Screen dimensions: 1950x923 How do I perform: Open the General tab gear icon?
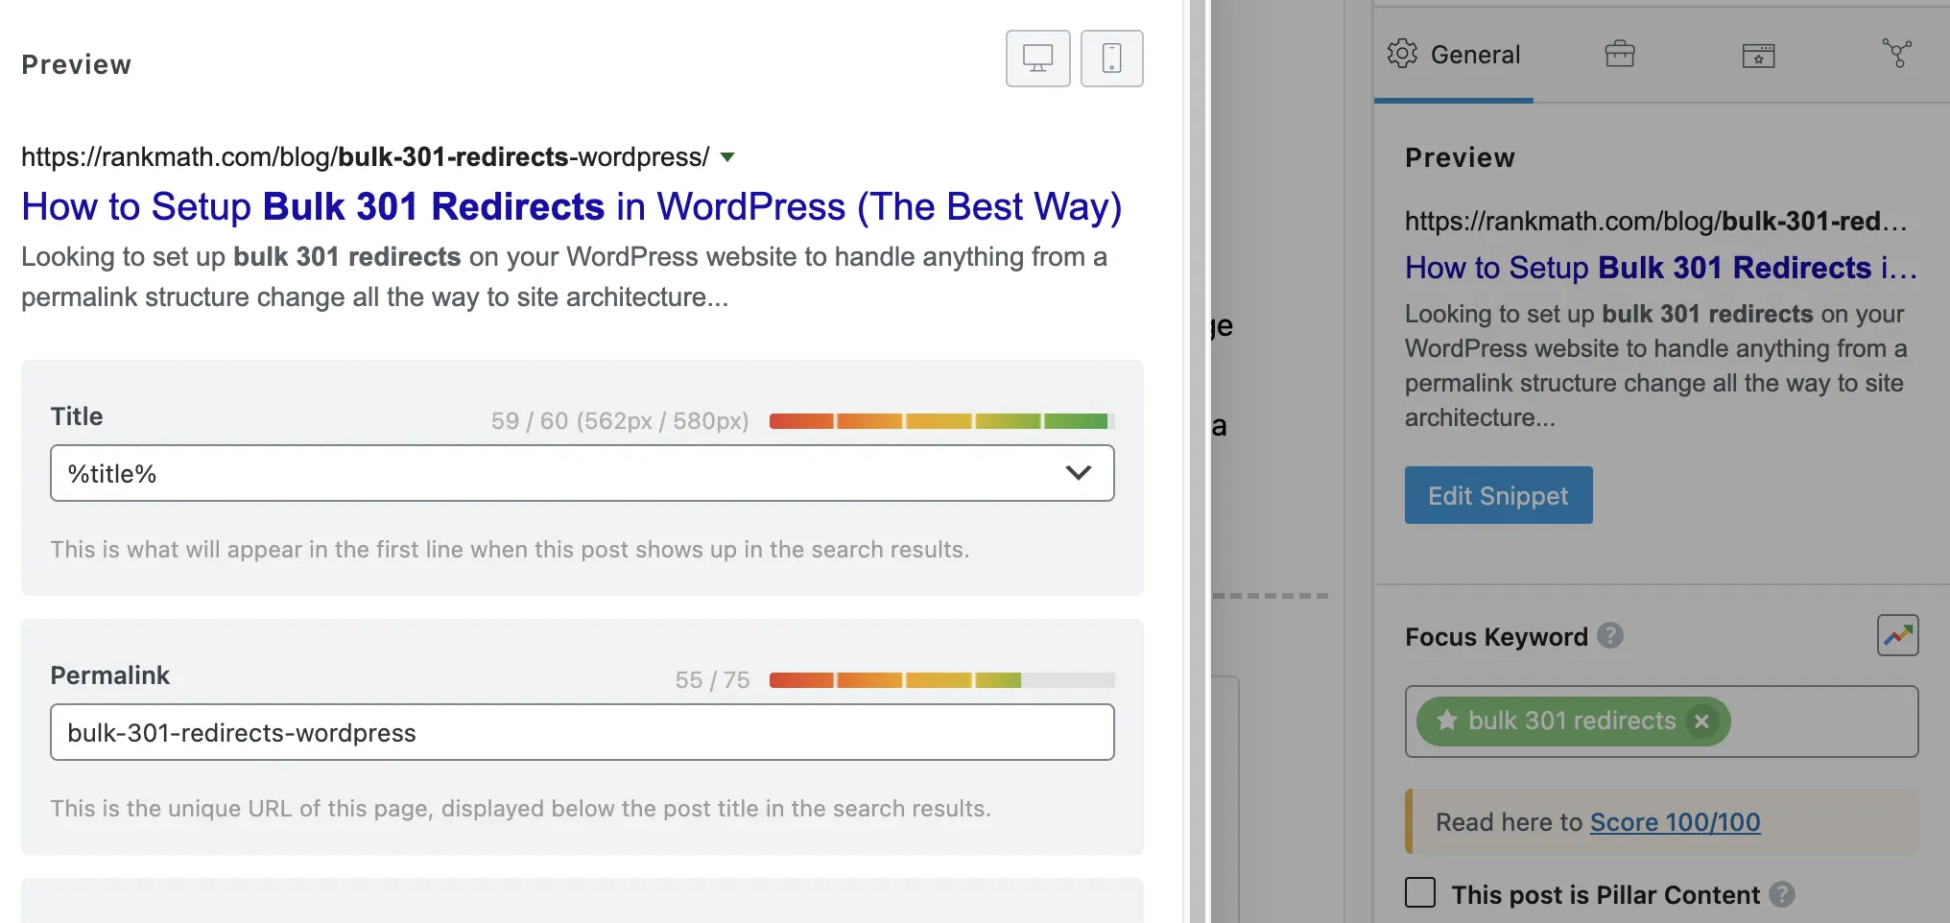tap(1402, 54)
